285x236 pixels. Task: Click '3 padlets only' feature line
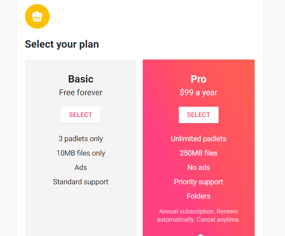(x=81, y=139)
